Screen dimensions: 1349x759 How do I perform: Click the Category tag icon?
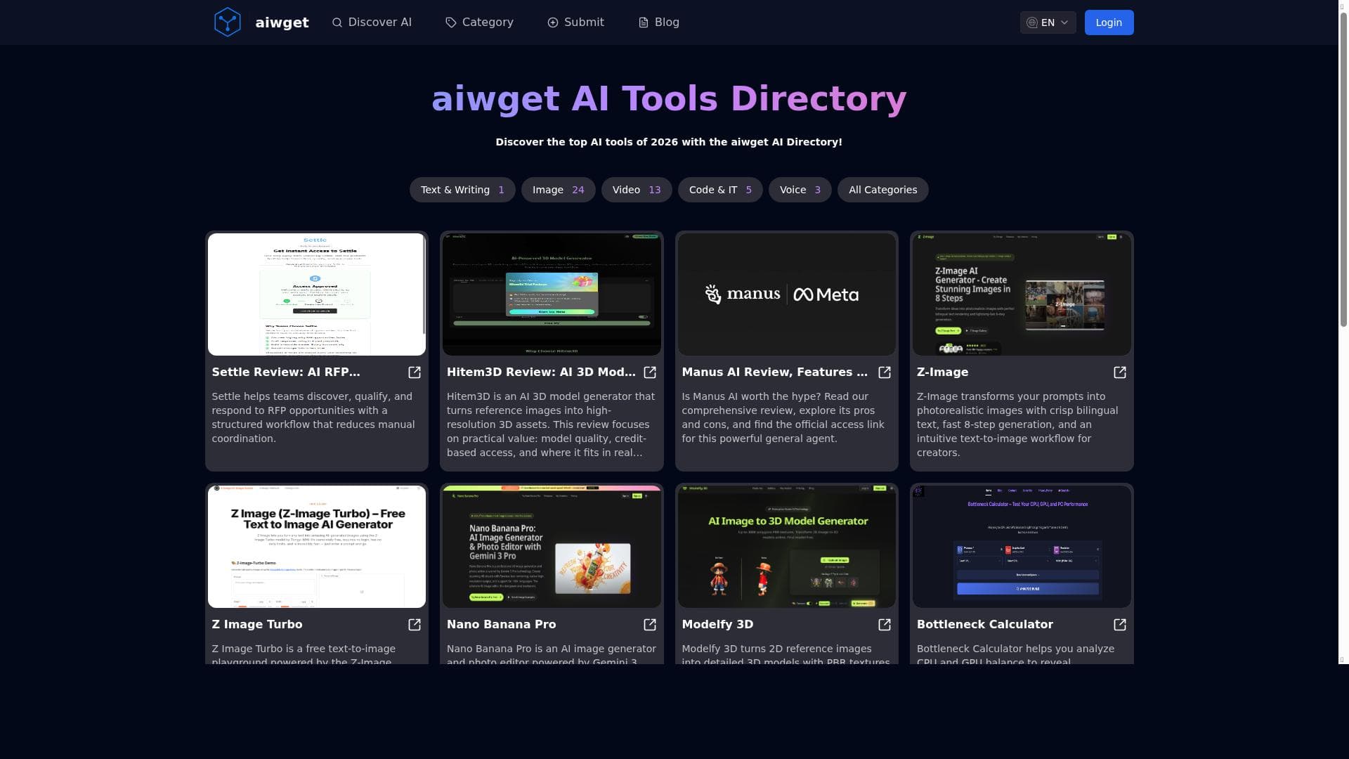[451, 22]
